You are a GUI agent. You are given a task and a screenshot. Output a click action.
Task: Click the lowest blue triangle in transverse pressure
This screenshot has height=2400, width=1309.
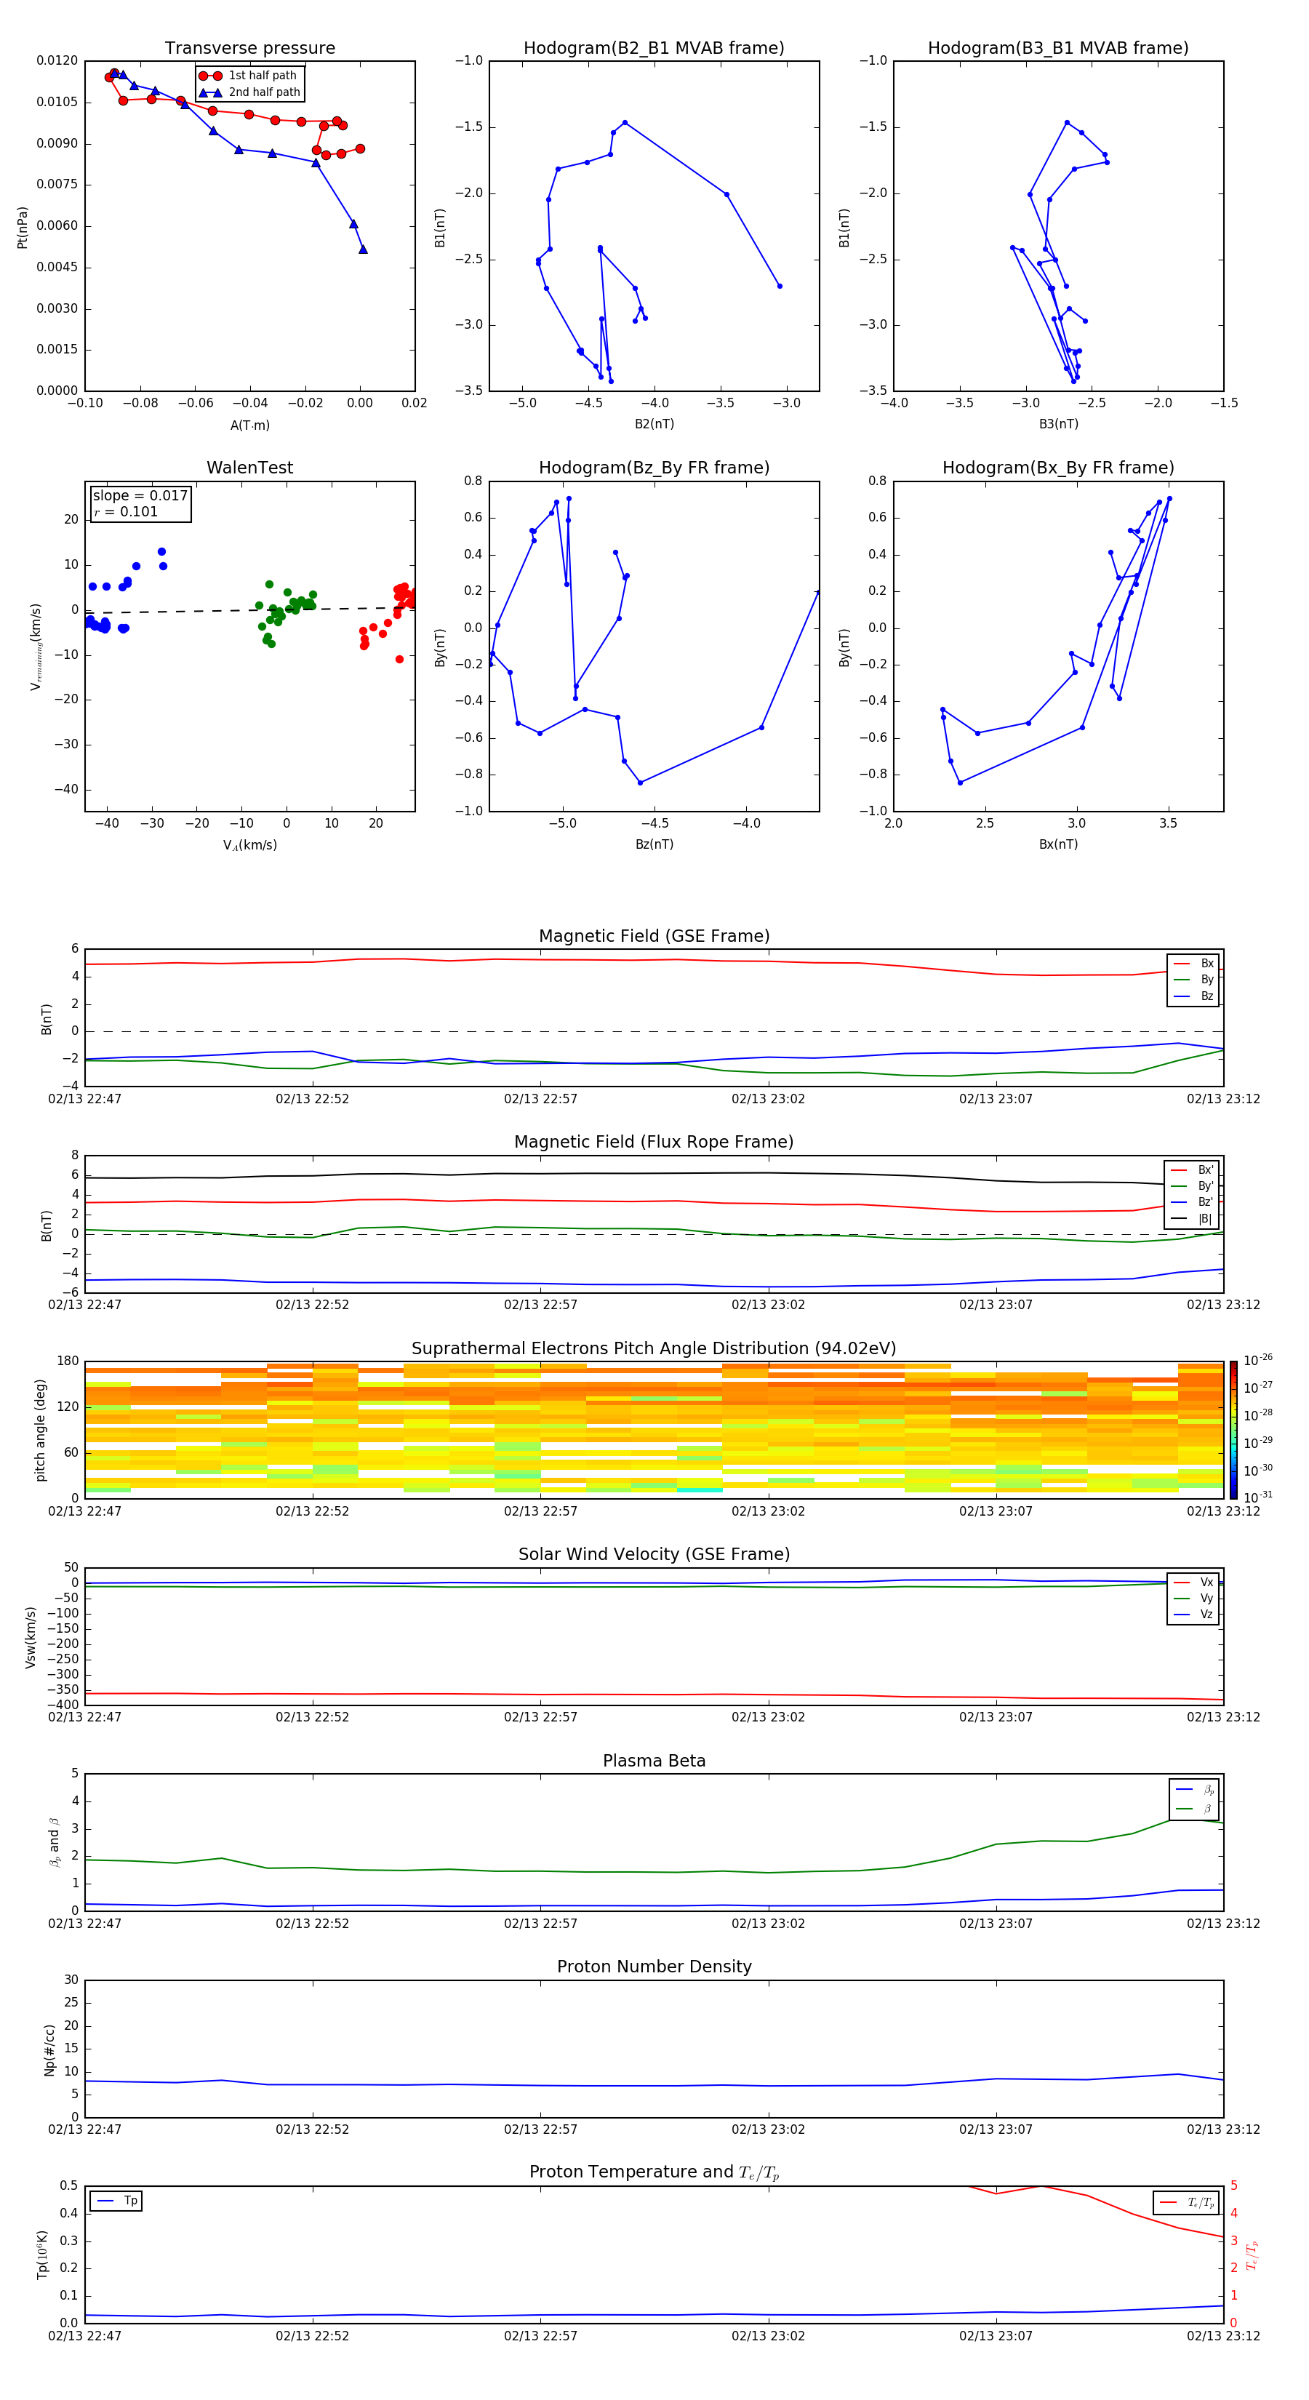pos(364,249)
